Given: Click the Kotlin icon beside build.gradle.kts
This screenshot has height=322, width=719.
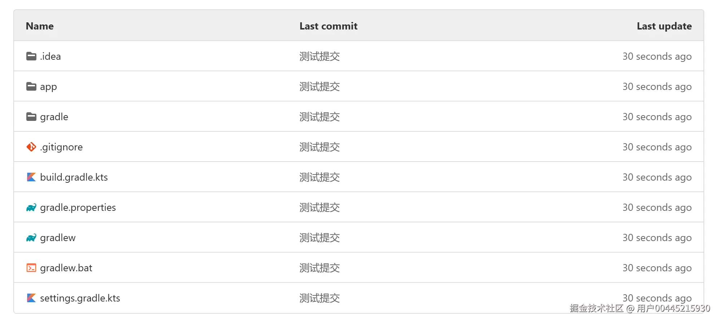Looking at the screenshot, I should tap(31, 177).
